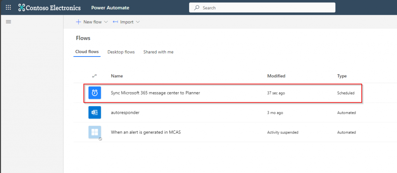Image resolution: width=397 pixels, height=173 pixels.
Task: Click the plus icon for New flow
Action: [78, 22]
